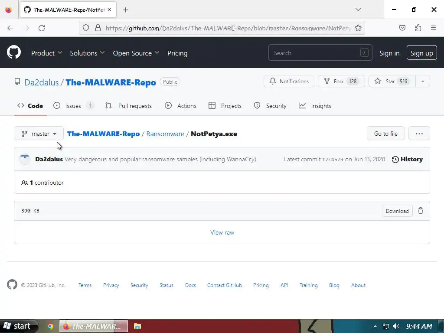The image size is (444, 333).
Task: Open the footer Status link
Action: pos(166,285)
